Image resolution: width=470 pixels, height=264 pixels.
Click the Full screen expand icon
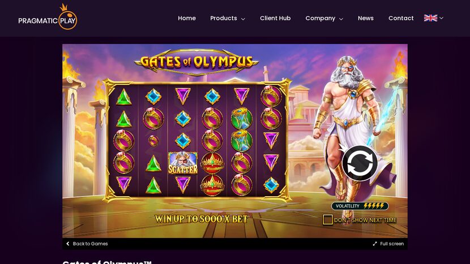tap(375, 244)
